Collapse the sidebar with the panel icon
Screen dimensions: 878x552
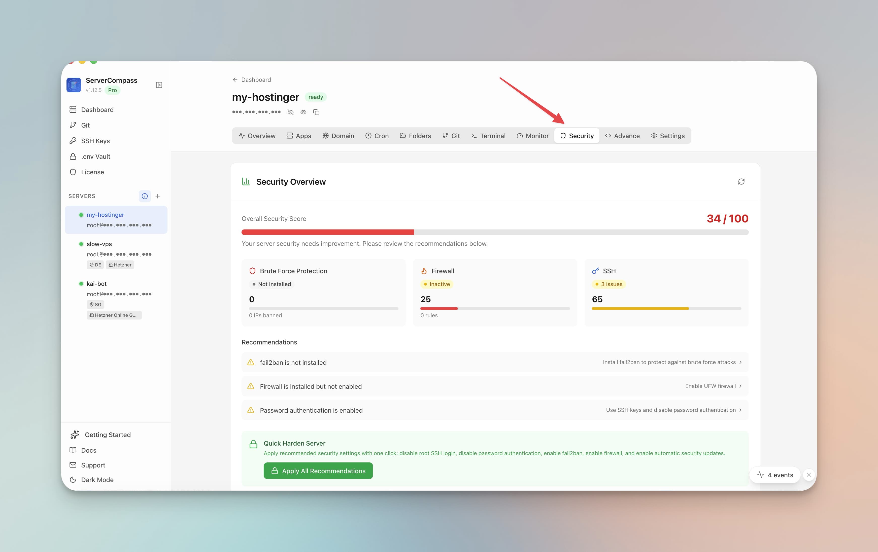click(159, 85)
